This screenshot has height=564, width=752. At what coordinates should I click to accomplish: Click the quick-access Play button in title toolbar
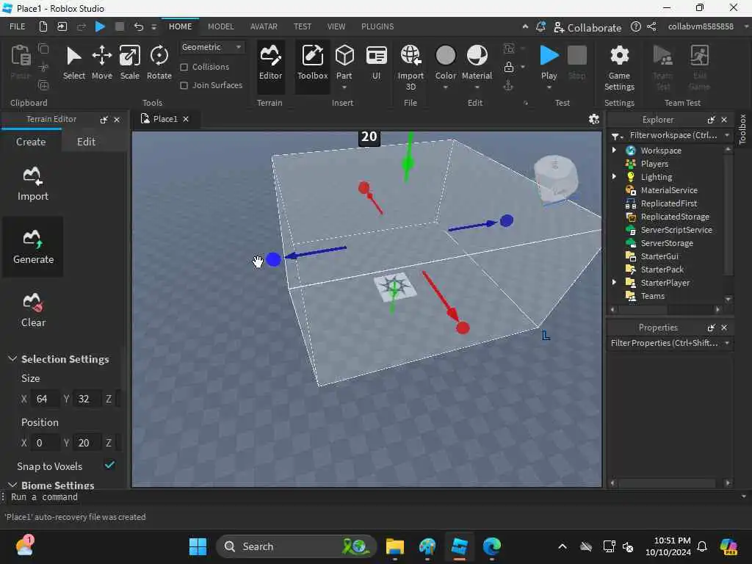tap(100, 26)
